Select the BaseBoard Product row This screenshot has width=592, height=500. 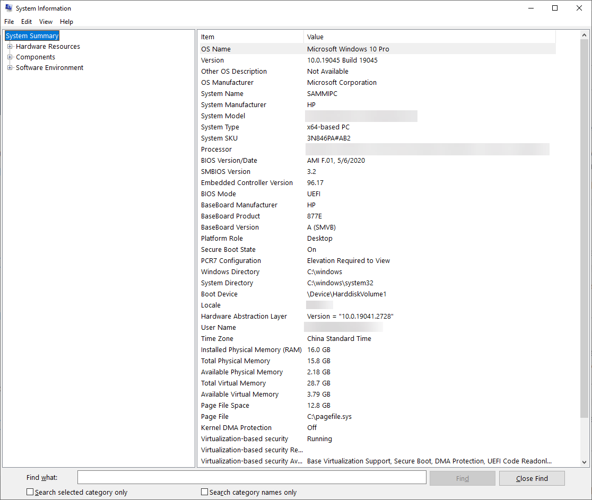click(x=378, y=216)
